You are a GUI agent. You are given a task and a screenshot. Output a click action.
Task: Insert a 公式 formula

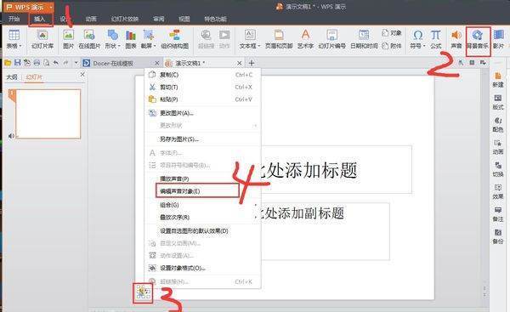tap(435, 39)
